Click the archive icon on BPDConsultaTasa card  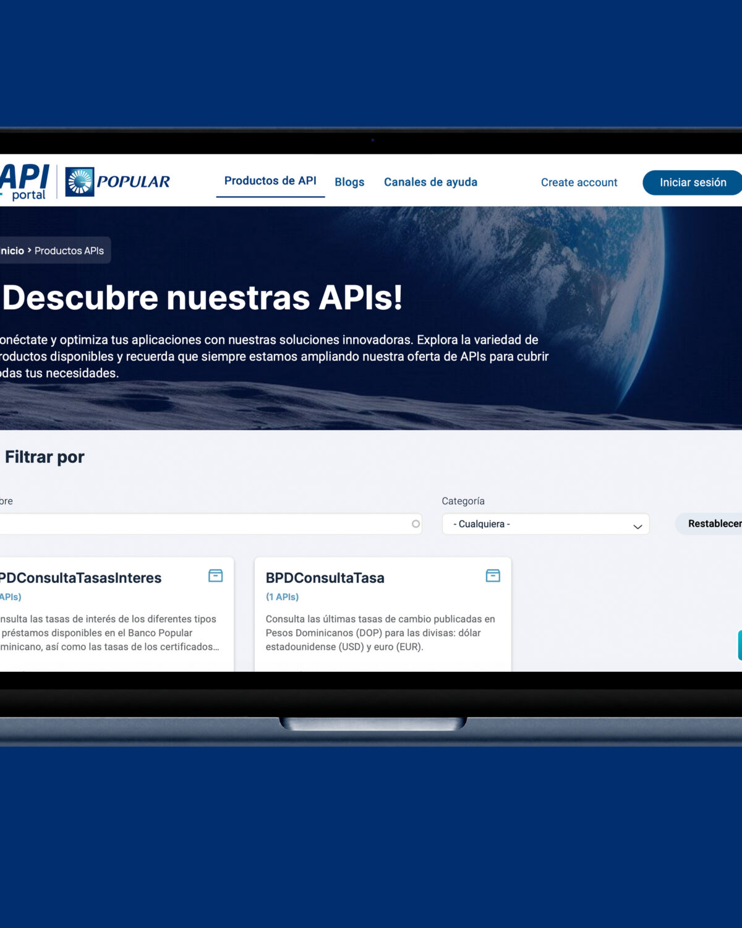[493, 575]
